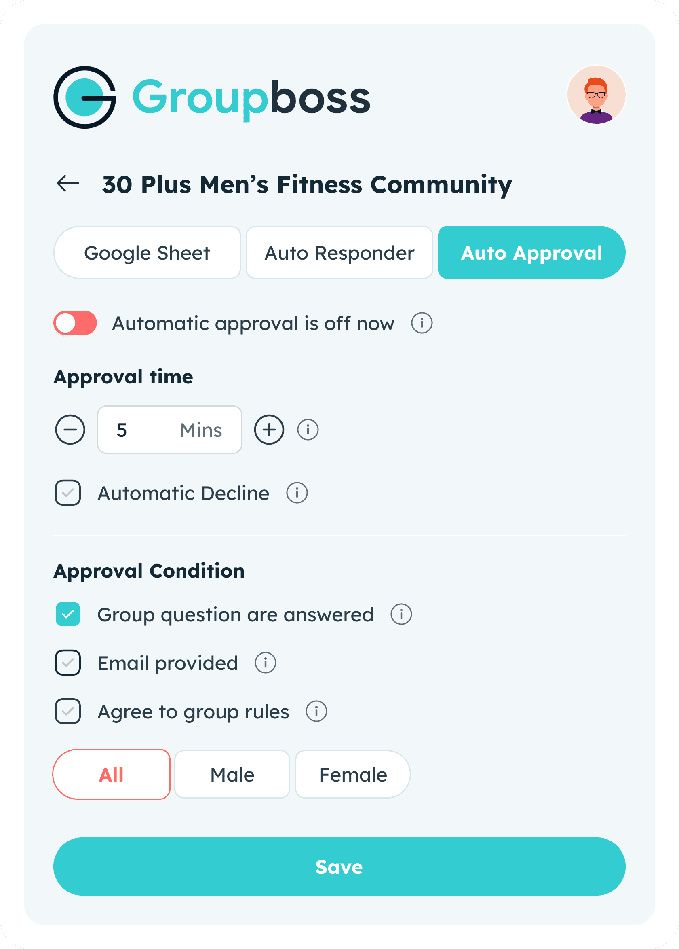Increase approval time with plus button
Screen dimensions: 679x949
[x=269, y=430]
